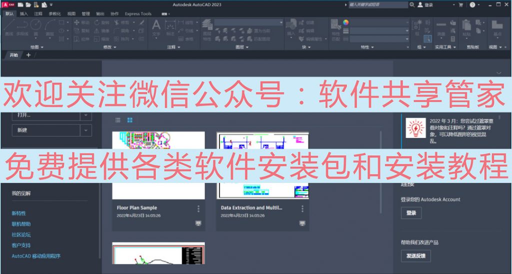
Task: Open the 管理 ribbon tab
Action: click(x=85, y=13)
